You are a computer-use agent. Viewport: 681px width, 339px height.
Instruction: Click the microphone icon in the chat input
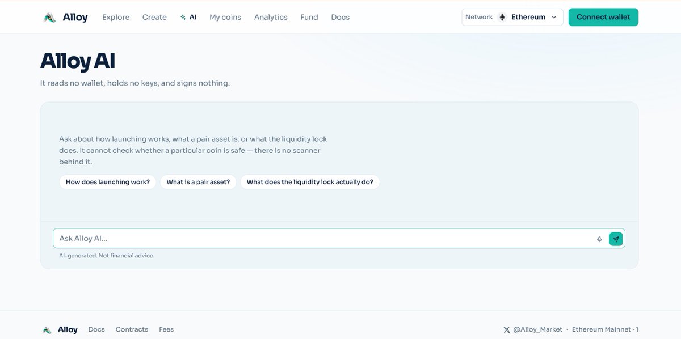pos(599,239)
